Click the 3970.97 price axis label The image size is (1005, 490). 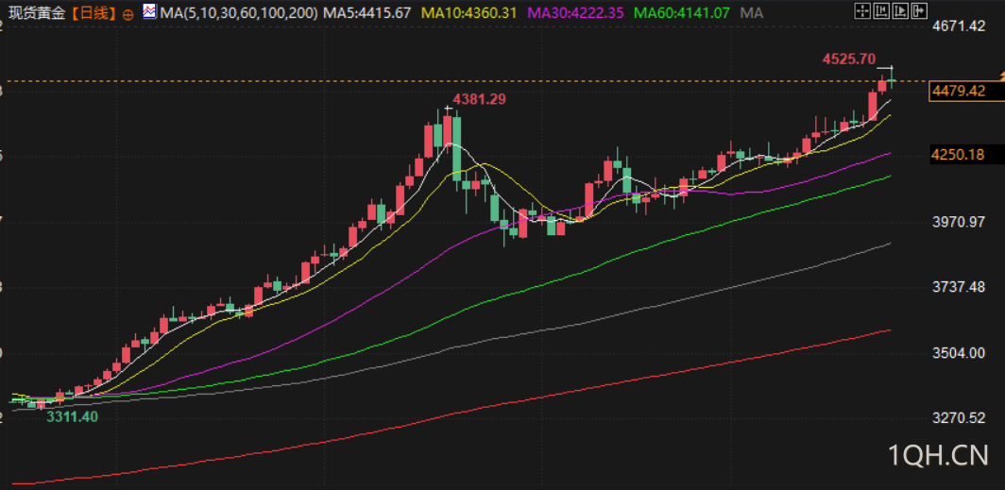[x=959, y=222]
